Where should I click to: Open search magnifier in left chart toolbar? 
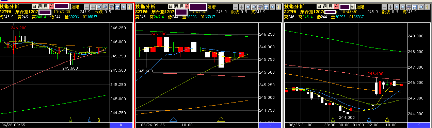pos(123,7)
